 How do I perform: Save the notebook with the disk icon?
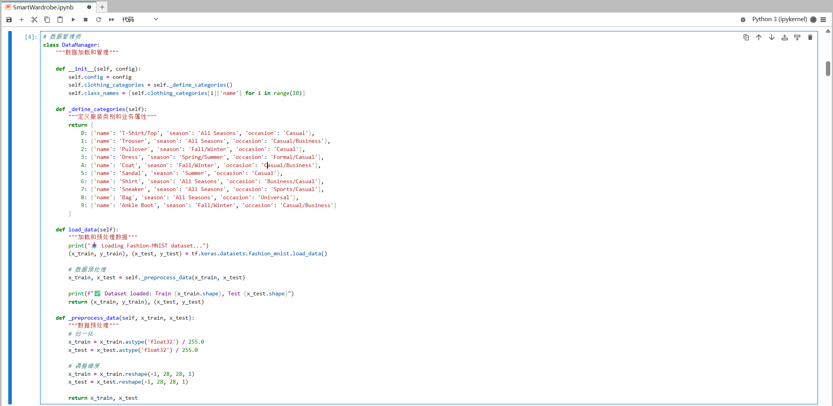[9, 20]
